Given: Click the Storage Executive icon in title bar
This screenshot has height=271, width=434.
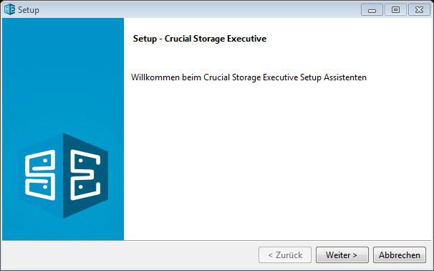Looking at the screenshot, I should coord(10,9).
